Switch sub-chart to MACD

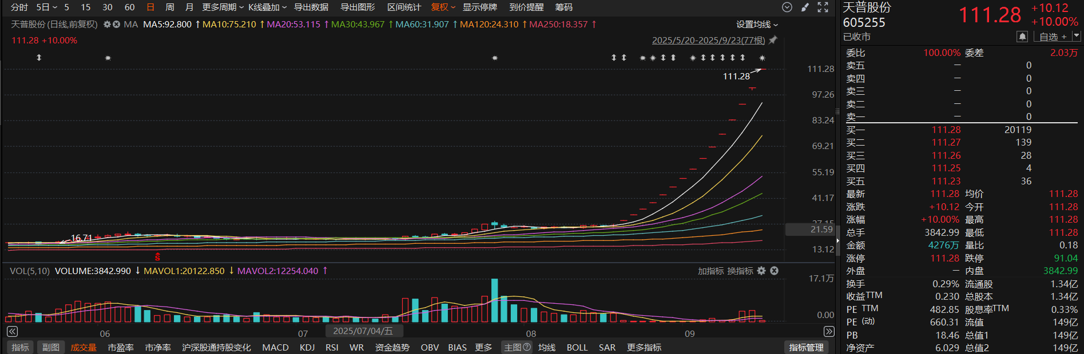click(x=275, y=347)
